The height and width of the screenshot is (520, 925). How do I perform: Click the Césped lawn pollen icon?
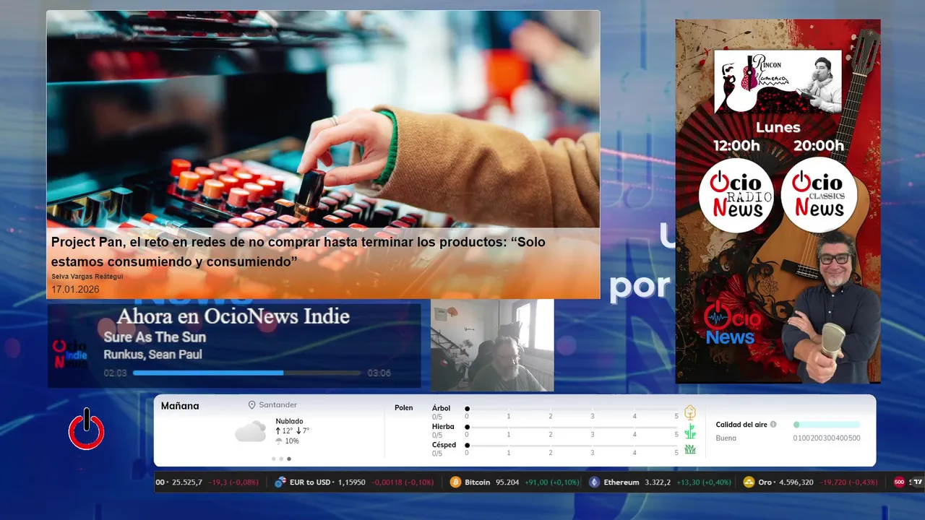click(x=690, y=449)
